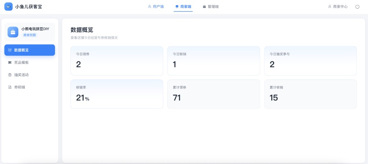This screenshot has width=368, height=164.
Task: Click the power logout icon
Action: click(x=357, y=6)
